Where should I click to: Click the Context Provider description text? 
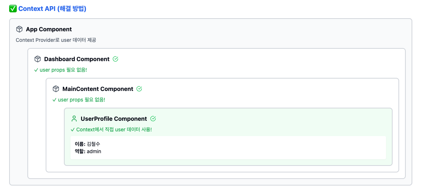(x=56, y=40)
